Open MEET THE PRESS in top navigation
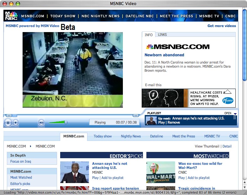 click(176, 16)
